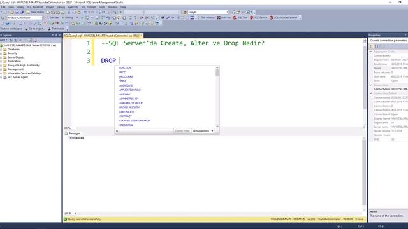Choose AVAILABILITY GROUP suggestion
This screenshot has width=408, height=229.
[x=131, y=103]
